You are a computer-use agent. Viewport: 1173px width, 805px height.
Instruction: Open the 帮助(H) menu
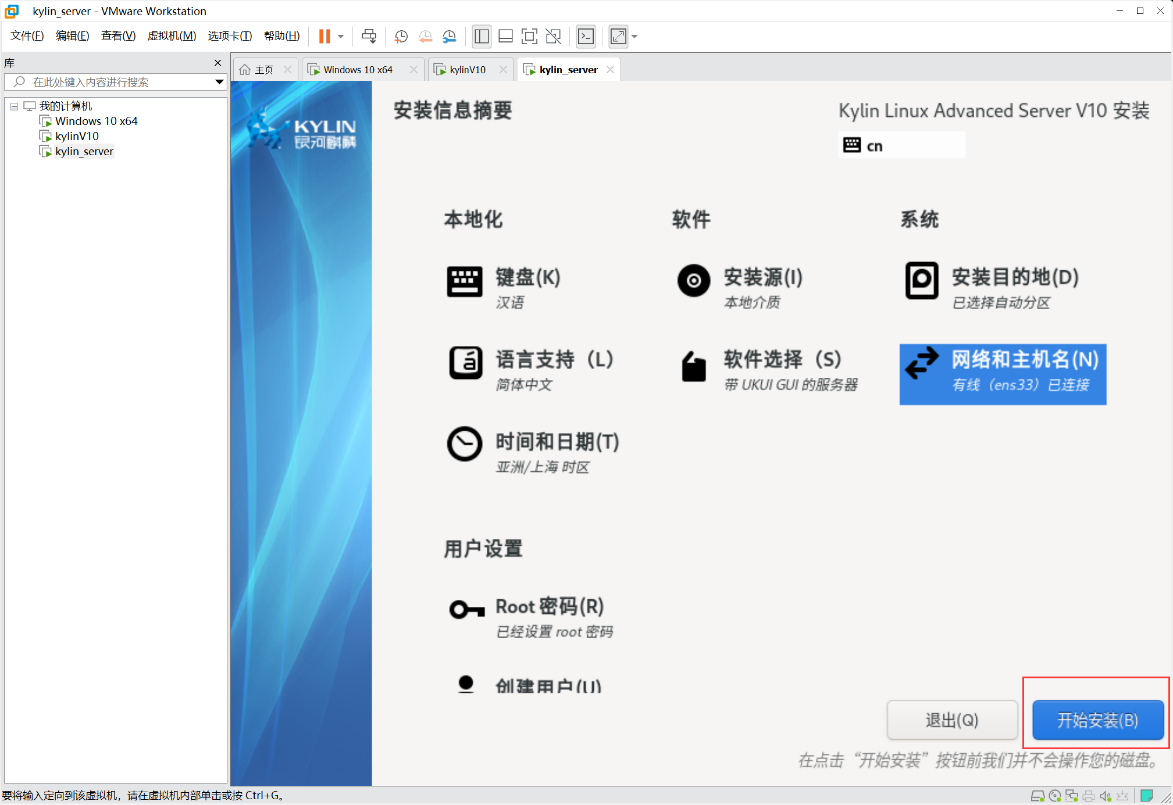[x=282, y=36]
